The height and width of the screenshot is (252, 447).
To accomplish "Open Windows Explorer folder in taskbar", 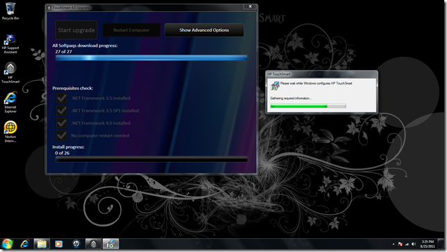I will pos(42,244).
